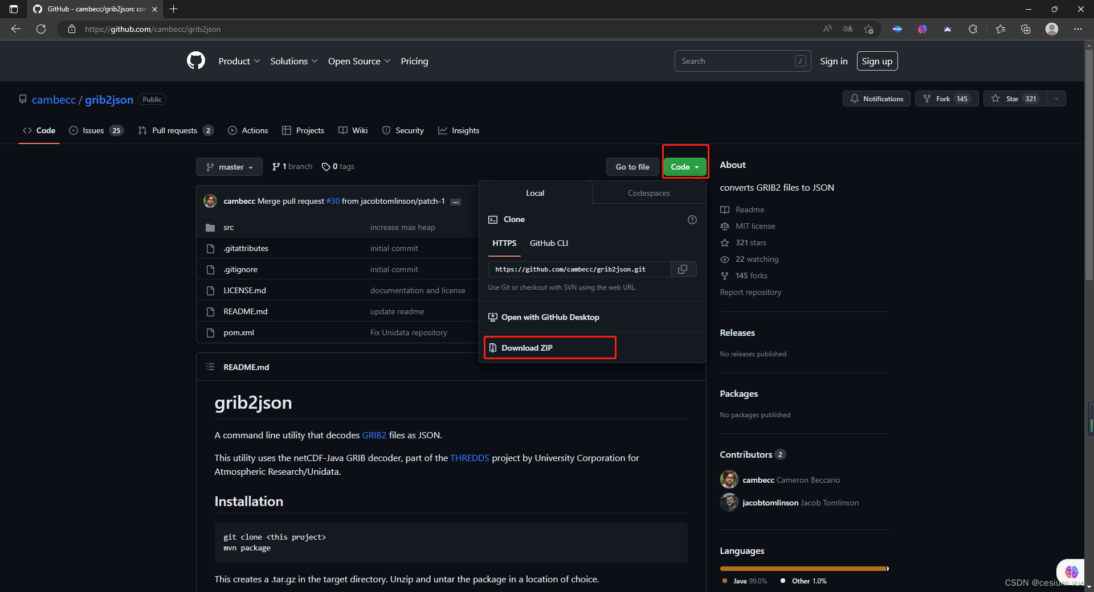The image size is (1094, 592).
Task: Expand the Solutions menu
Action: (294, 61)
